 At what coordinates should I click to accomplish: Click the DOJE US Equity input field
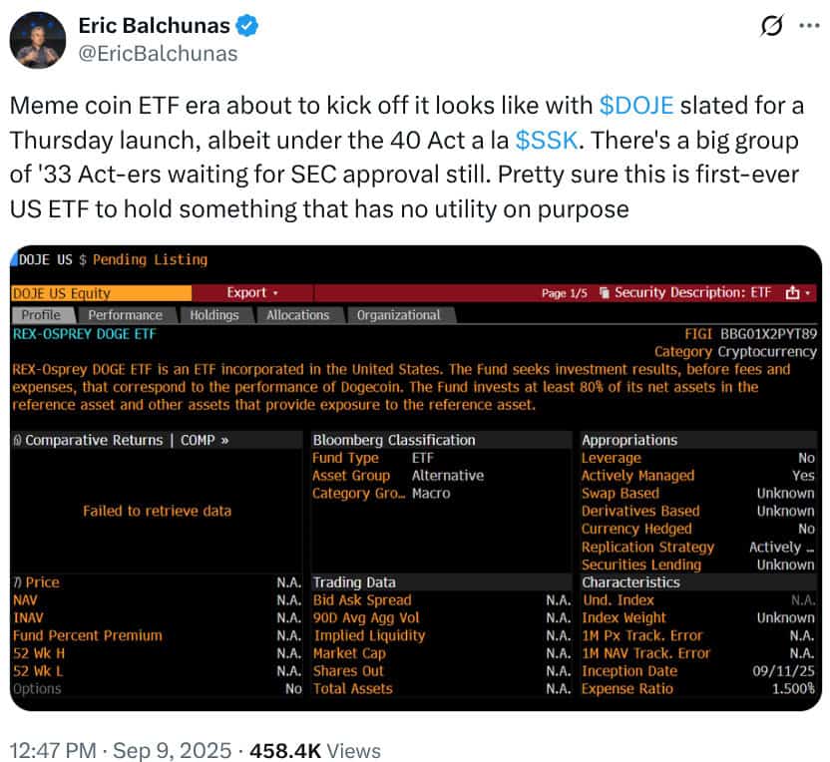102,293
